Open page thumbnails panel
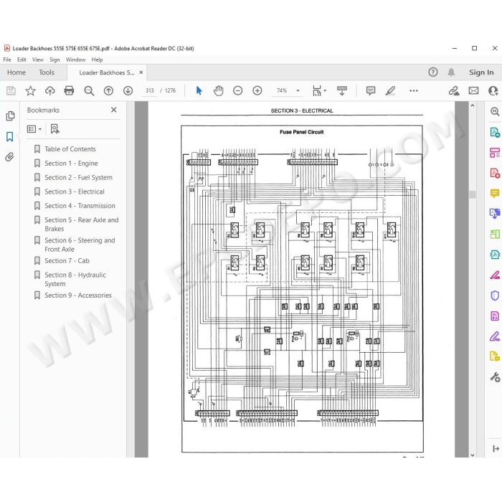 tap(10, 116)
